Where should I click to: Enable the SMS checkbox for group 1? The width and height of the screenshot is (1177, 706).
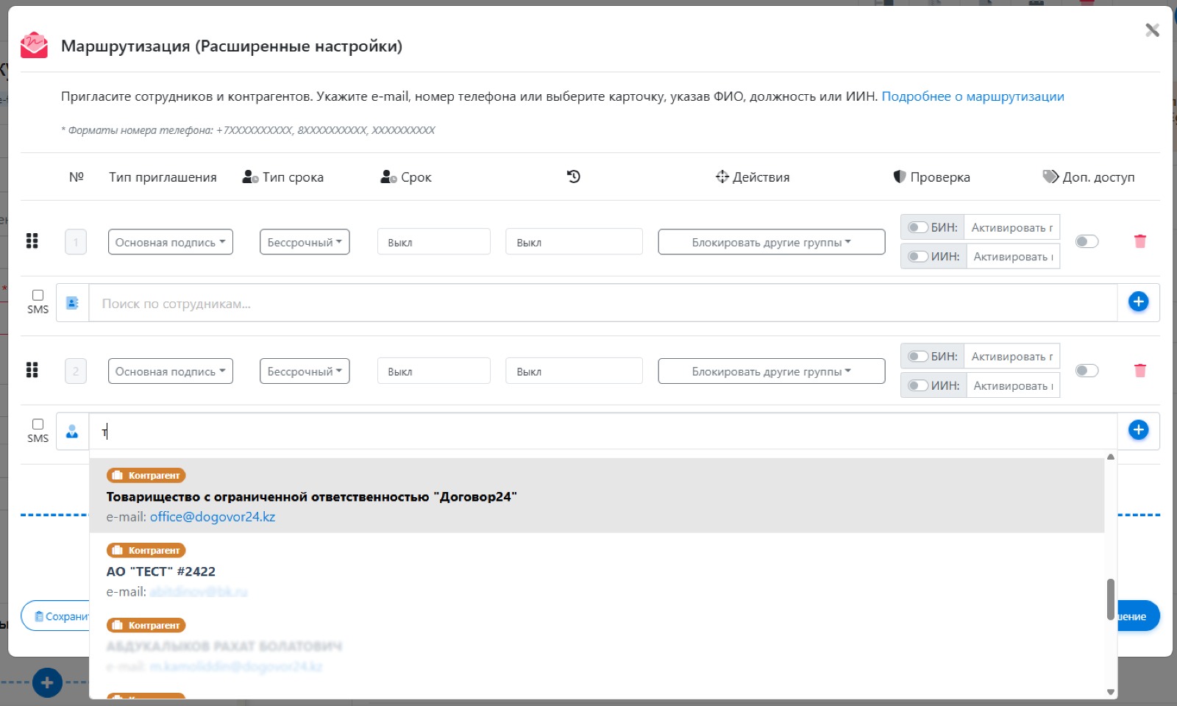point(38,295)
